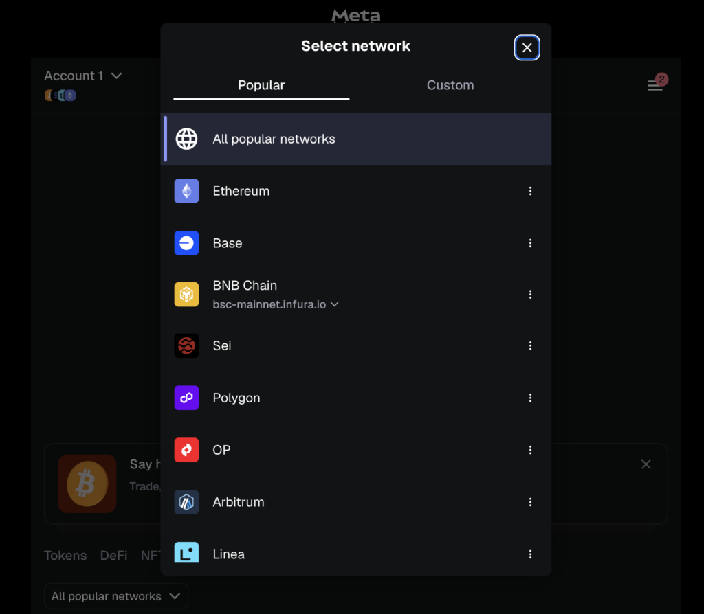Image resolution: width=704 pixels, height=614 pixels.
Task: Select the Arbitrum network icon
Action: tap(186, 502)
